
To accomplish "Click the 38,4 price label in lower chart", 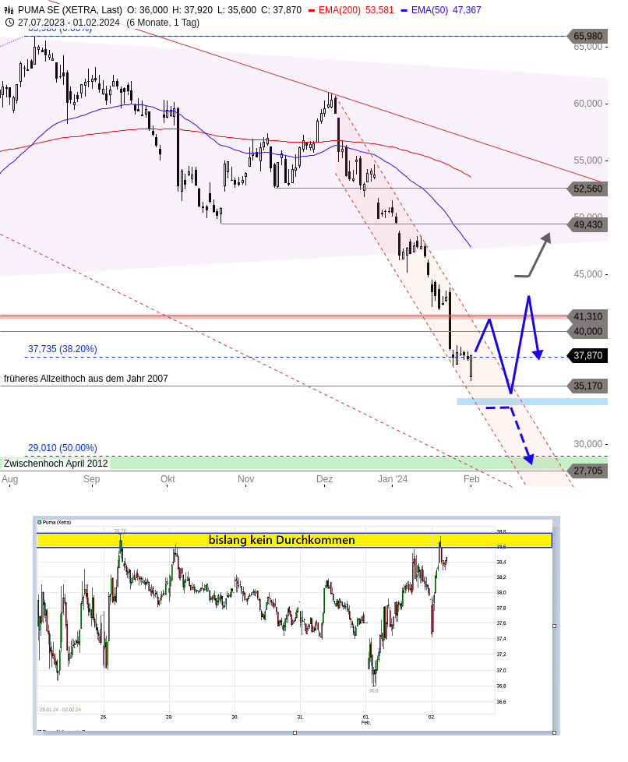I will (x=501, y=562).
